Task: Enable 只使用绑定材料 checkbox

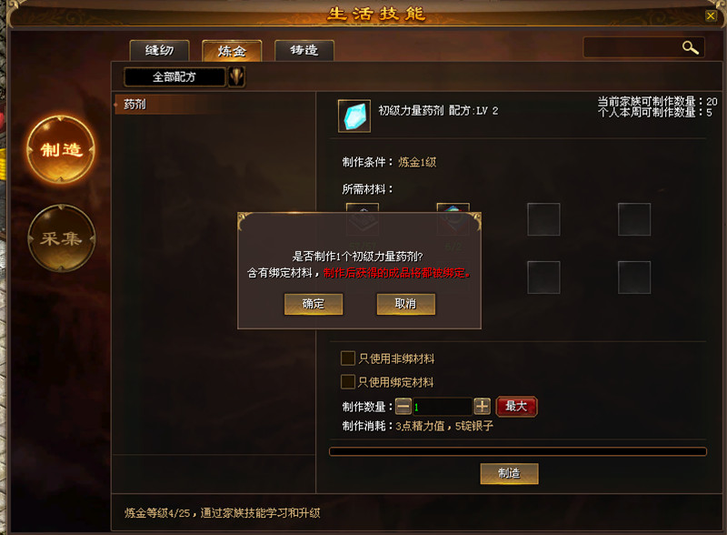Action: coord(348,382)
